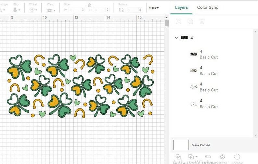258x164 pixels.
Task: Expand the Combine dropdown arrow
Action: [x=197, y=157]
